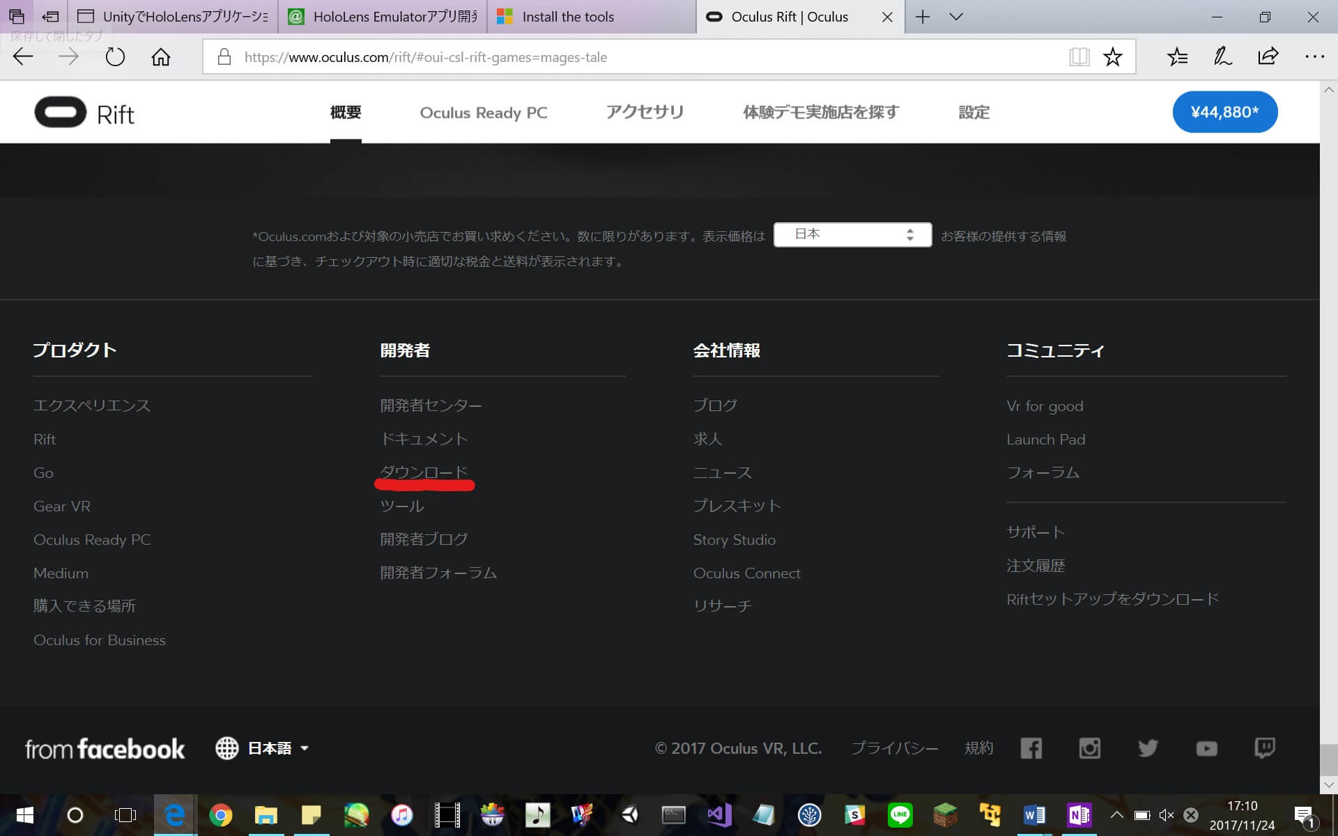Select the 設定 nav item
The width and height of the screenshot is (1338, 836).
click(x=974, y=112)
